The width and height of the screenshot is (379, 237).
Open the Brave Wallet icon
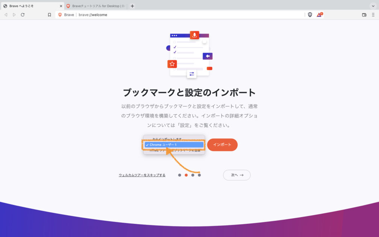tap(364, 15)
